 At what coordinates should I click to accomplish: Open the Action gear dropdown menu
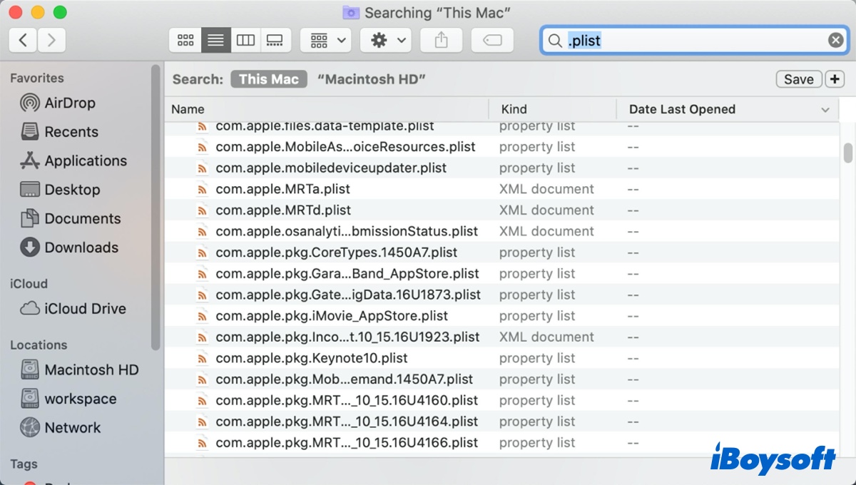point(386,41)
